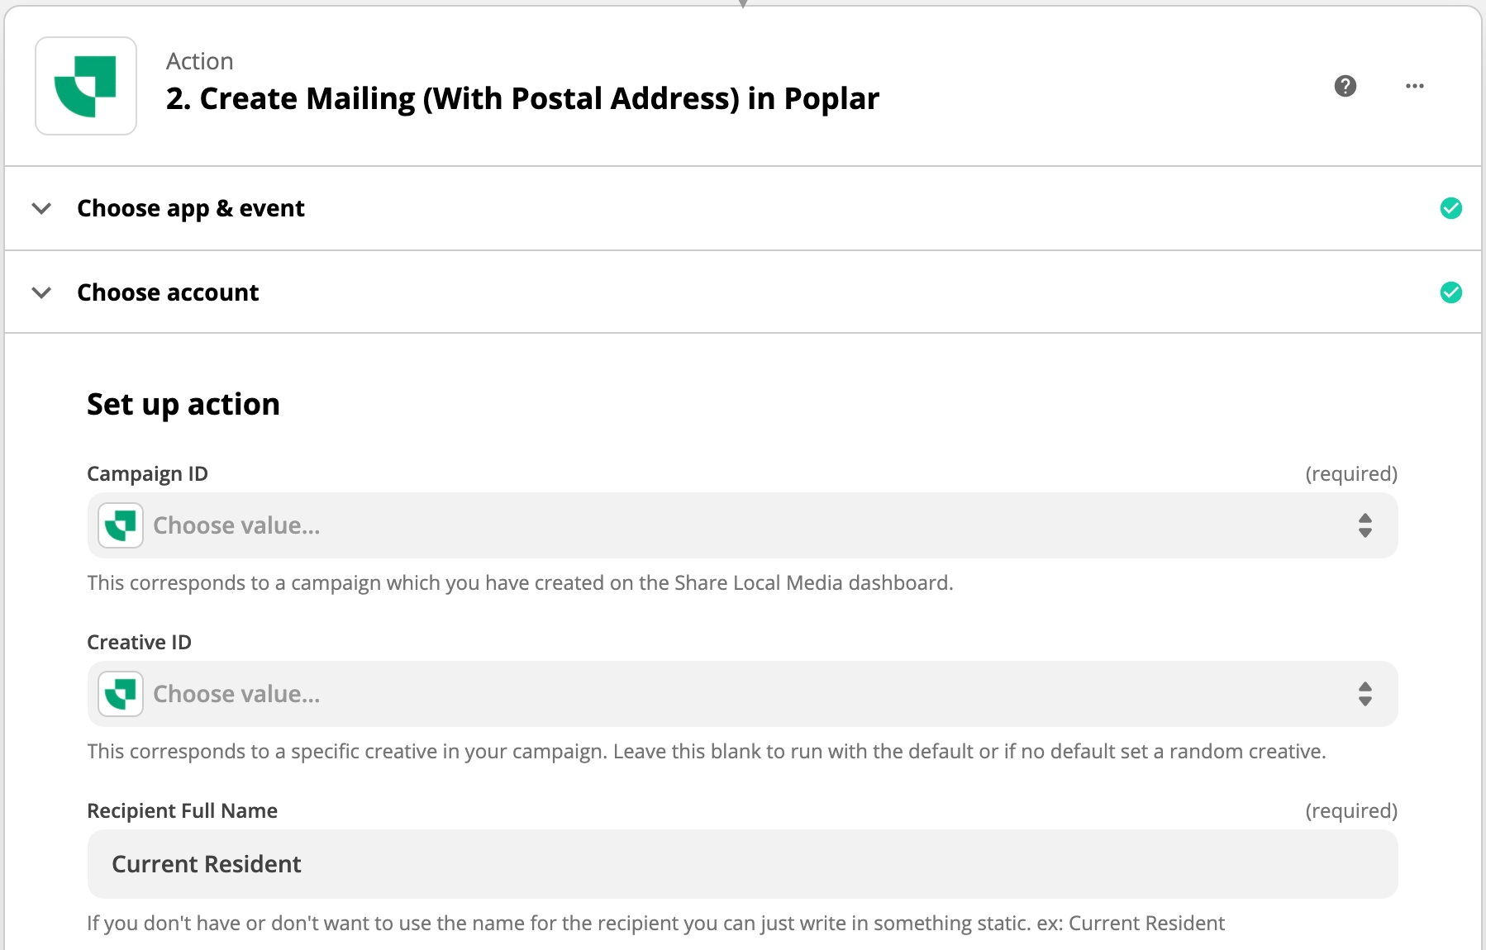The width and height of the screenshot is (1486, 950).
Task: Expand the Choose app & event chevron
Action: coord(41,208)
